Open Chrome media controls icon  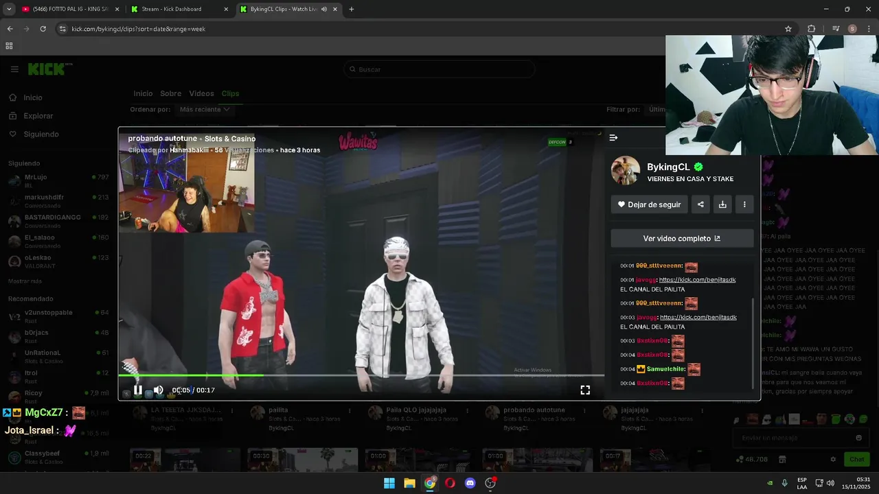coord(836,29)
